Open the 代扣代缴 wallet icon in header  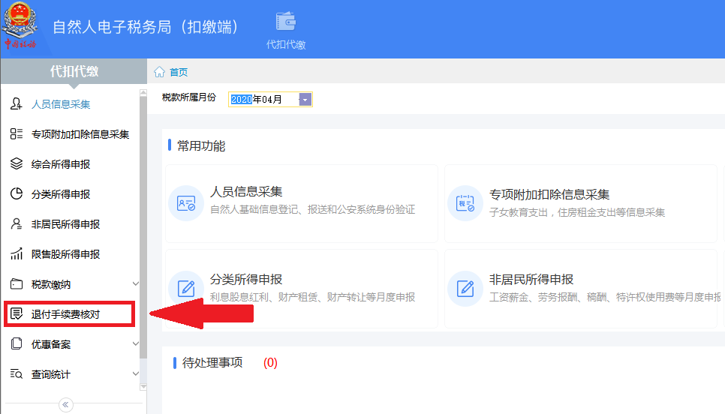286,21
